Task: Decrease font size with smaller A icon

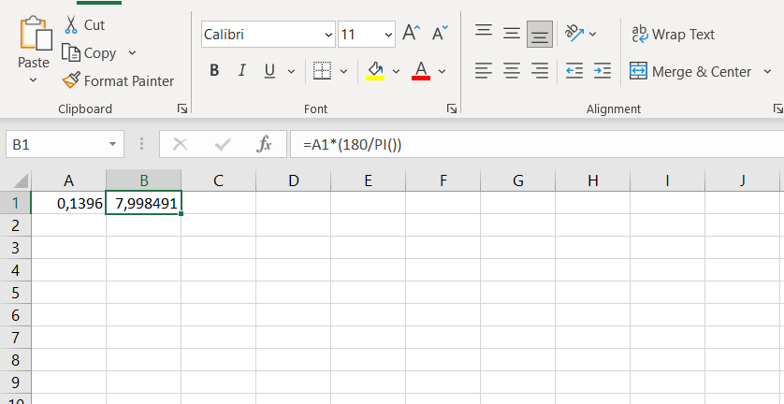Action: [439, 35]
